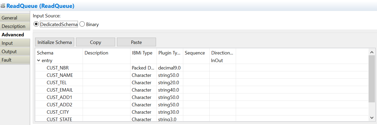Click the InOut direction cell for entry

217,61
